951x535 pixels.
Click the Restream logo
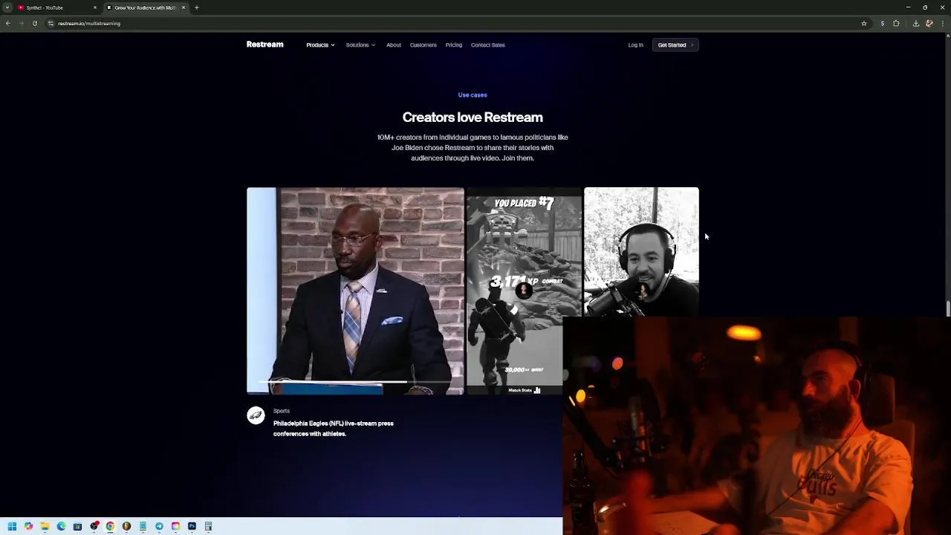pyautogui.click(x=264, y=45)
